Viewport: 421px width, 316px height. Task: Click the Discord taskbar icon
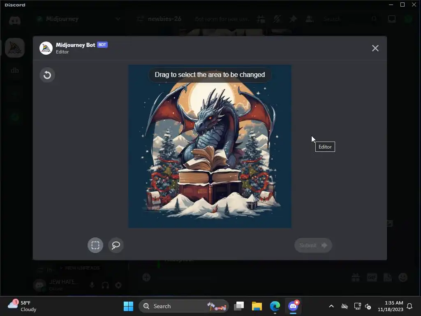pos(293,306)
